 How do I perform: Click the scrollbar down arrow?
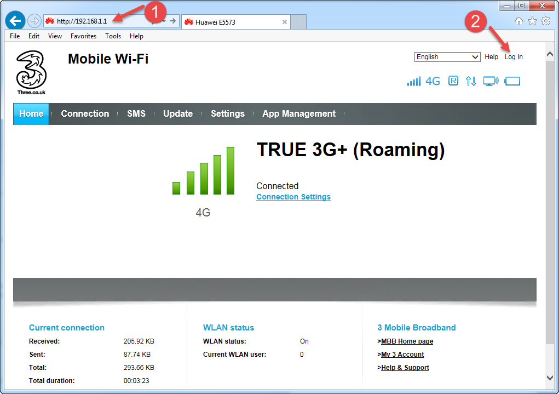pos(550,377)
